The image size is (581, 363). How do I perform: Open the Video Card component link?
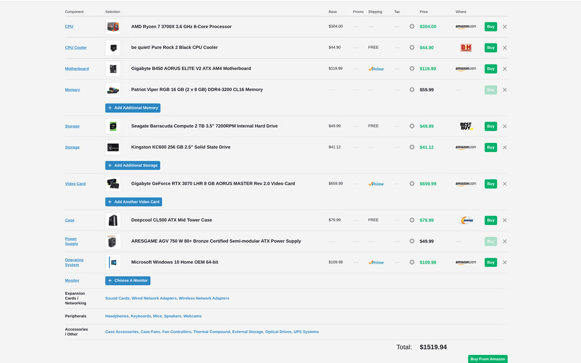pyautogui.click(x=75, y=184)
